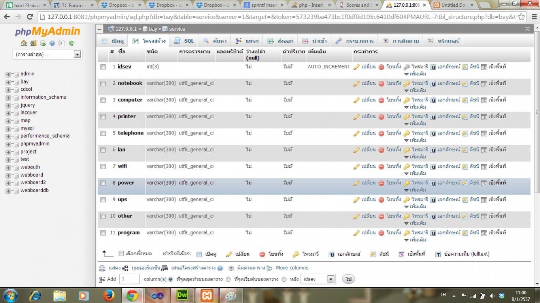
Task: Click the เอกลักษณ์ unique icon for other
Action: 433,216
